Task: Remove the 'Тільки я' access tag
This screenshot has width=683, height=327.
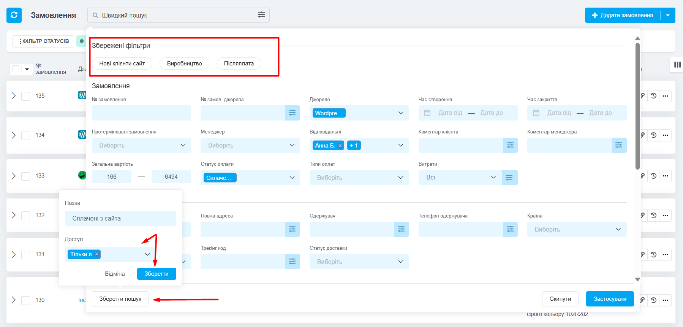Action: tap(96, 254)
